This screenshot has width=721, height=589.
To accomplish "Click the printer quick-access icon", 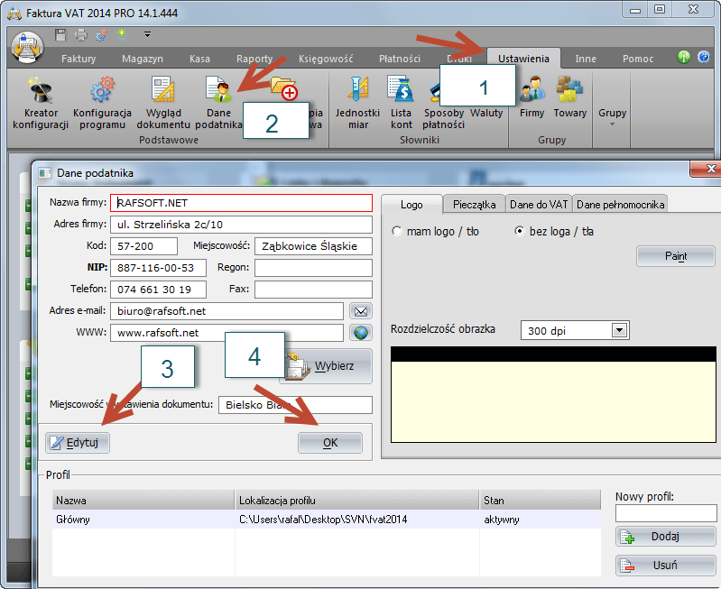I will pyautogui.click(x=81, y=35).
